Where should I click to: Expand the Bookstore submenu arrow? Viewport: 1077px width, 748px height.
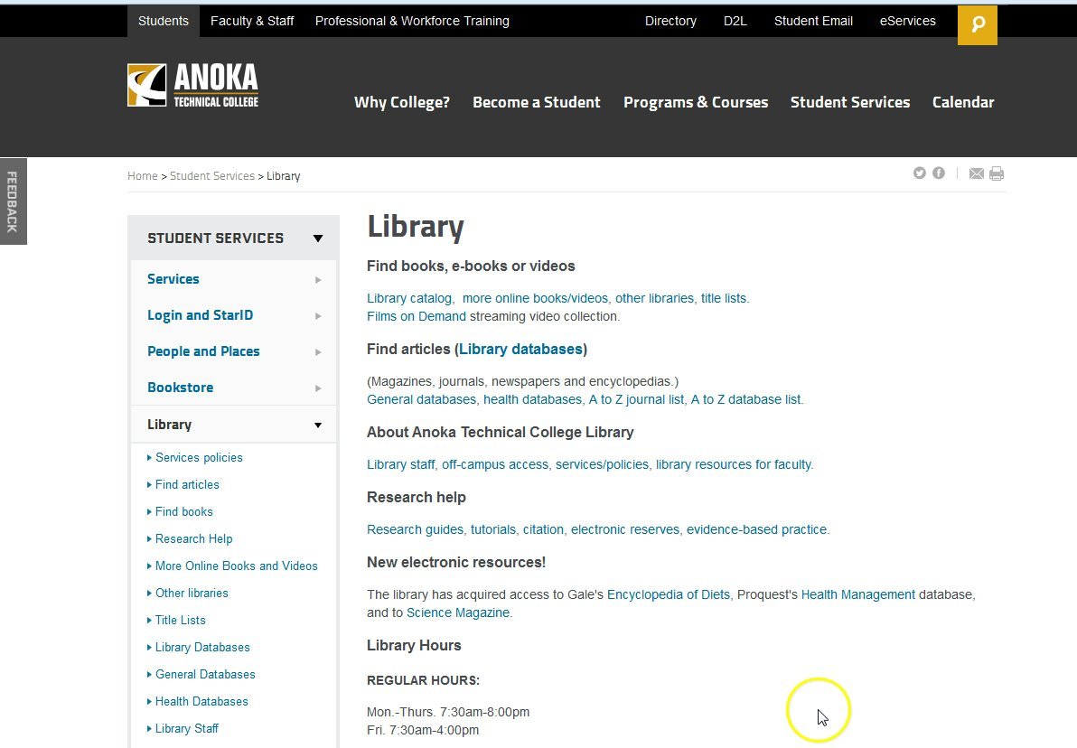317,388
